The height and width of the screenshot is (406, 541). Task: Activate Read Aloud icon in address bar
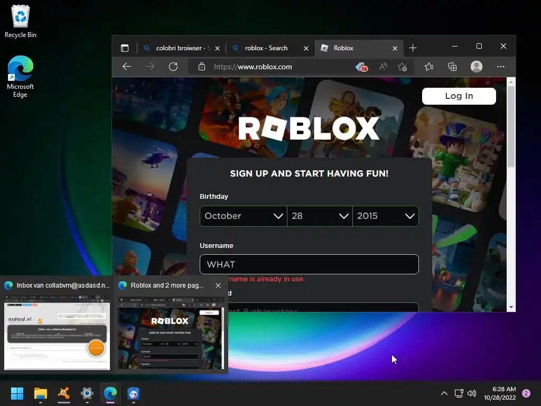click(x=383, y=67)
